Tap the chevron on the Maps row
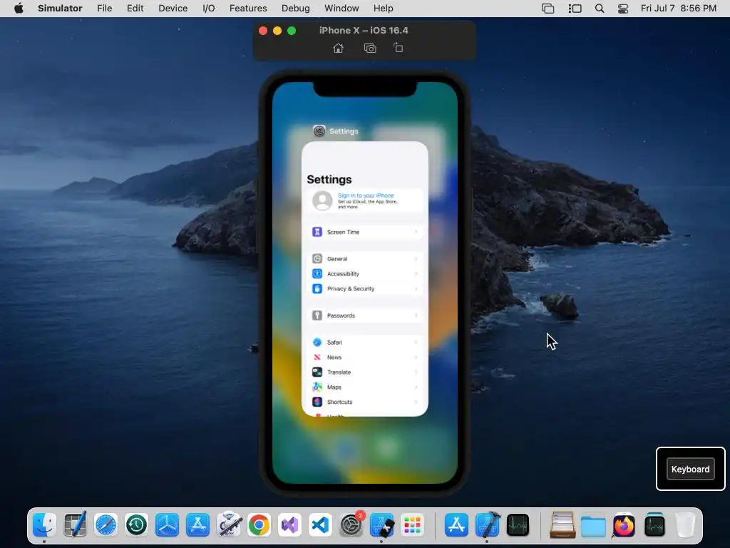730x548 pixels. [x=416, y=387]
